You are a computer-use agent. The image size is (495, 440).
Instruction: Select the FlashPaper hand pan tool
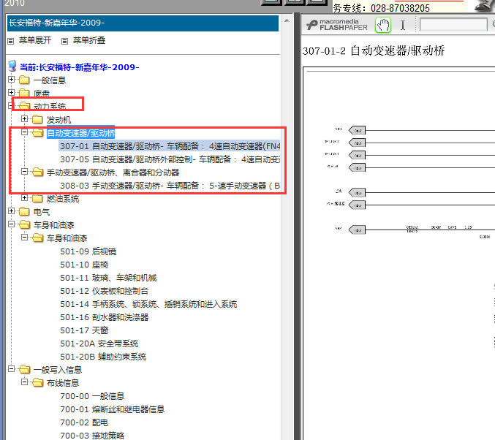(x=383, y=25)
